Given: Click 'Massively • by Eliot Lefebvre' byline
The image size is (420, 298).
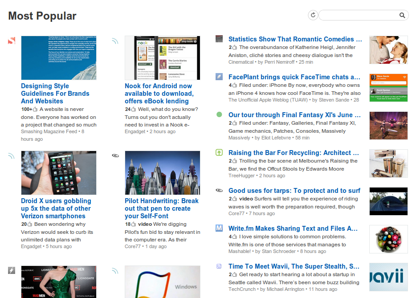Looking at the screenshot, I should coord(260,138).
